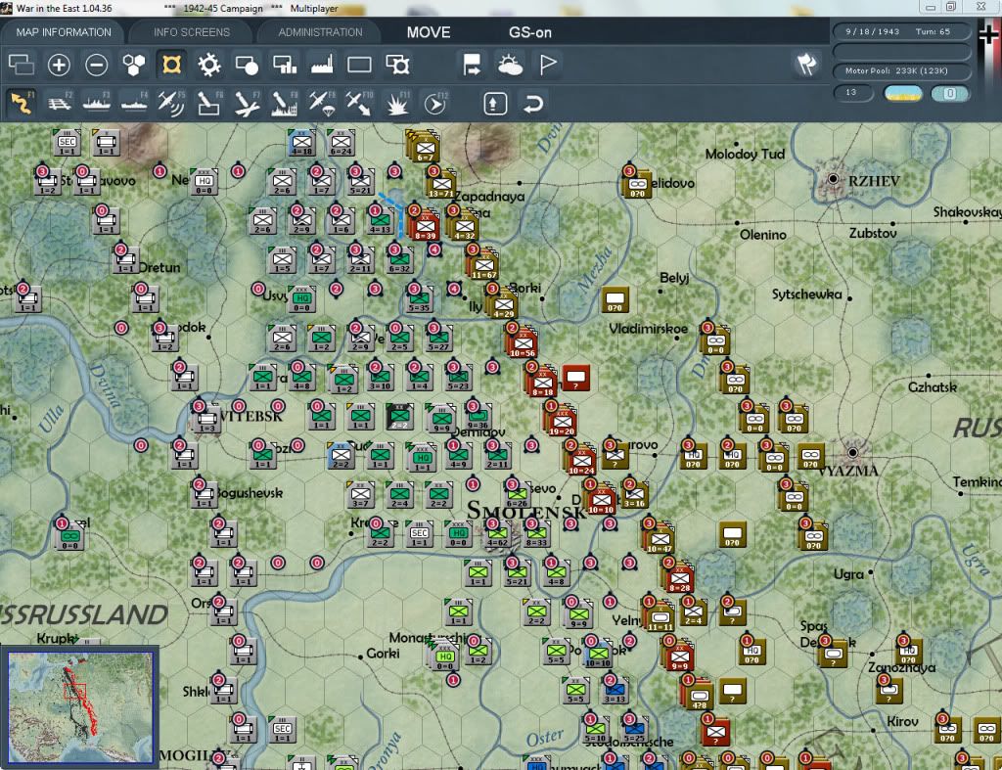Click the minimap overview thumbnail

point(80,706)
